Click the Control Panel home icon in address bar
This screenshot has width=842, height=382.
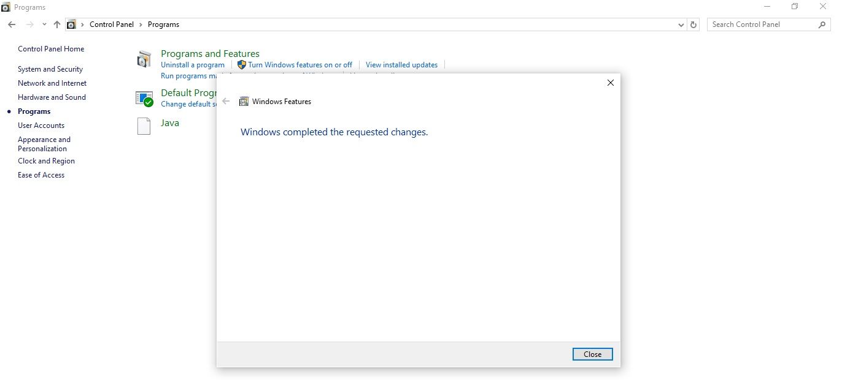(x=71, y=24)
